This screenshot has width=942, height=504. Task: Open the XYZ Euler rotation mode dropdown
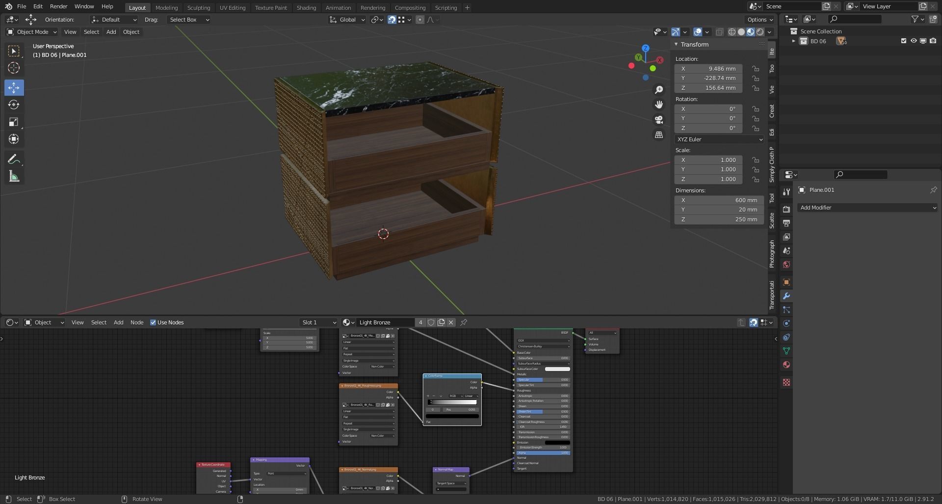[x=719, y=139]
